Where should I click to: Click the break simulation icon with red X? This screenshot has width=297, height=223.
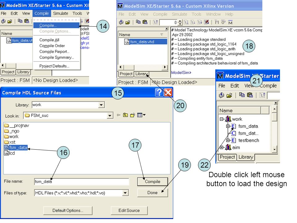(207, 22)
